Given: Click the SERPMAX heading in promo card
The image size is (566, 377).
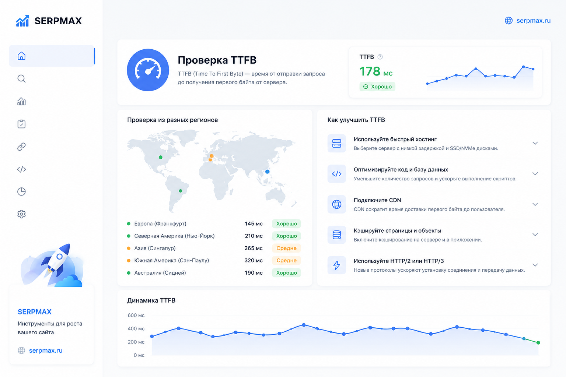Looking at the screenshot, I should click(x=35, y=312).
